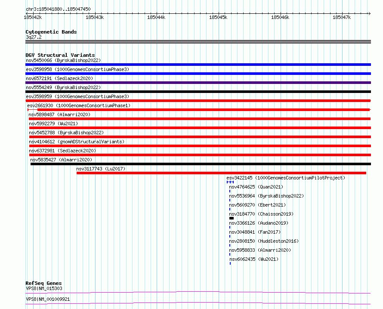Click the RefSeq Genes track title
Screen dimensions: 383x309
tap(43, 283)
